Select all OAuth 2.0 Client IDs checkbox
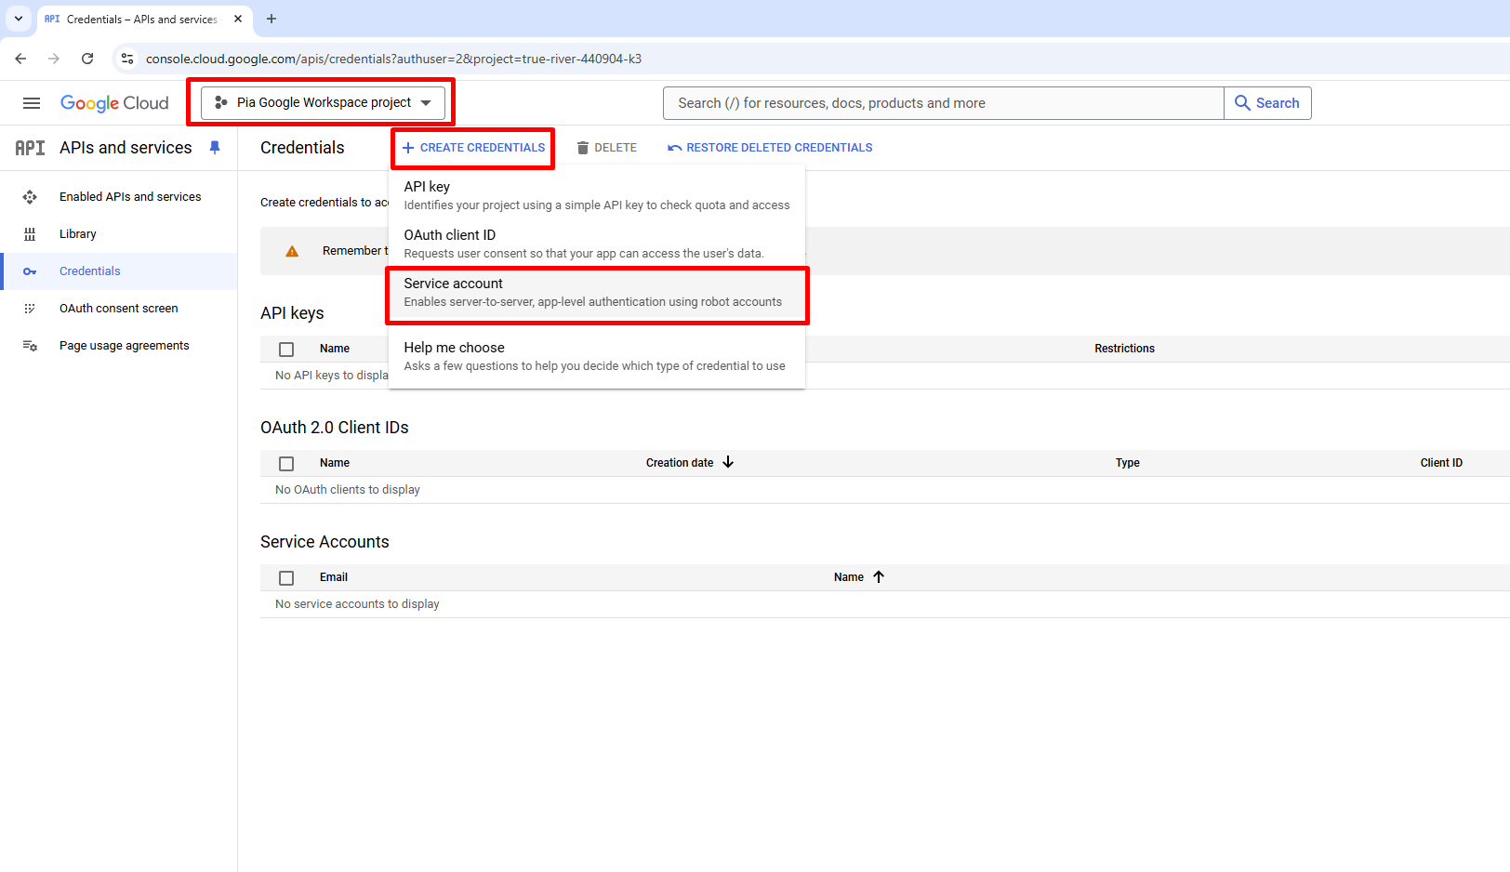Screen dimensions: 1510x872 tap(286, 464)
